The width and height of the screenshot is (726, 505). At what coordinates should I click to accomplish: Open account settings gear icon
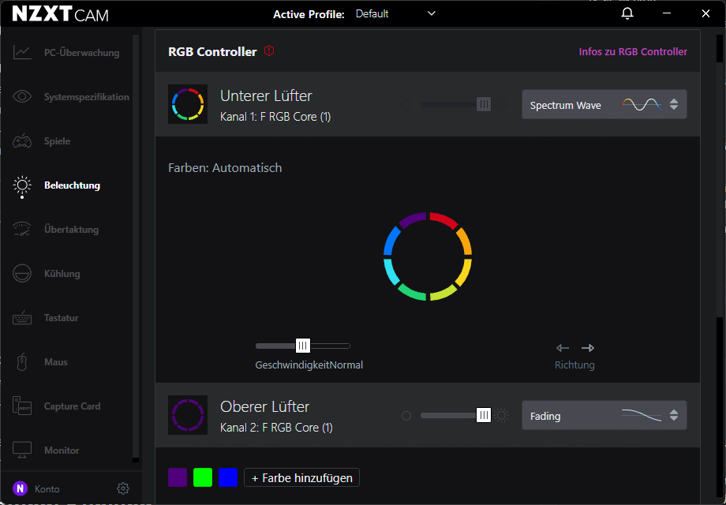coord(123,488)
